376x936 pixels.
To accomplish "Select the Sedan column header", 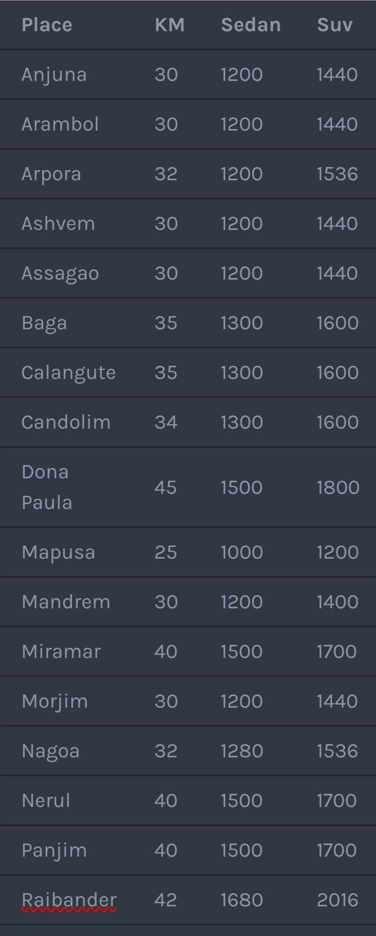I will tap(251, 25).
